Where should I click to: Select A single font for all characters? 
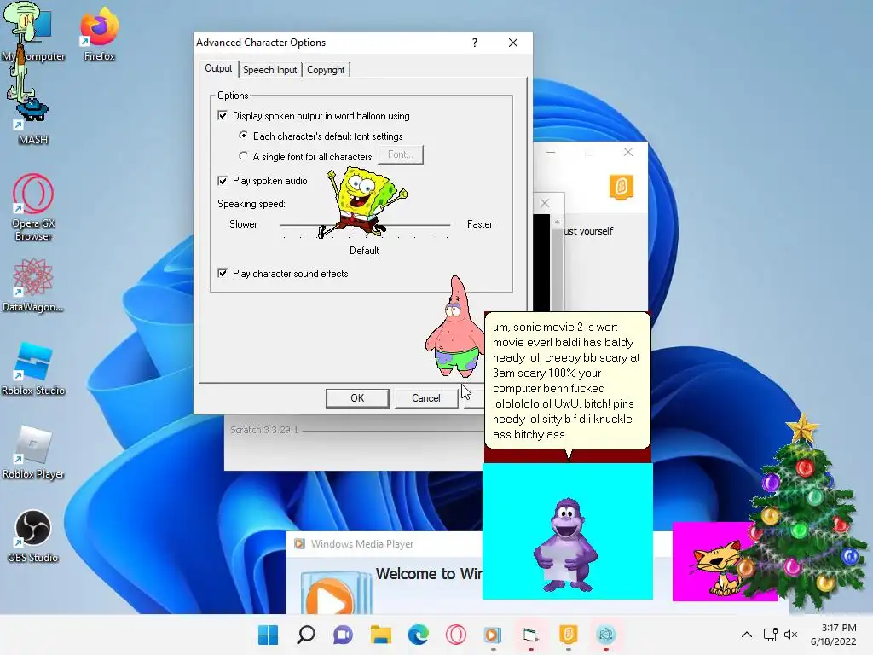click(x=243, y=156)
